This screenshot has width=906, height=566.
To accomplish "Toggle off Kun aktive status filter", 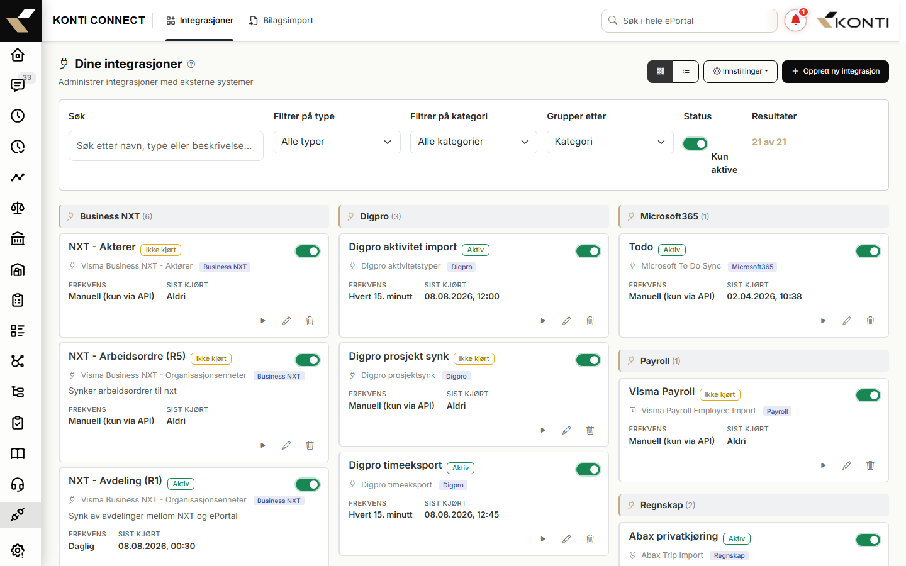I will [695, 143].
